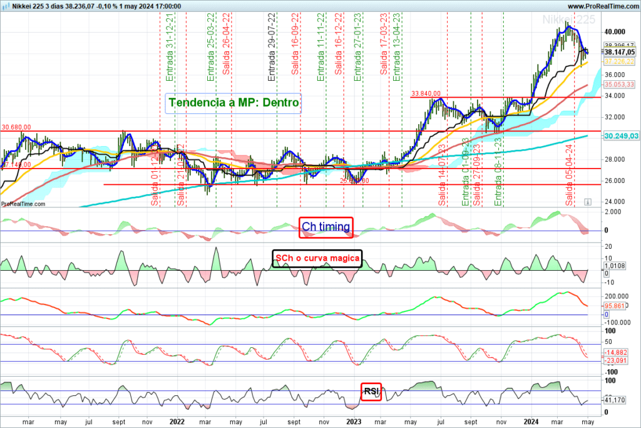Click the 'Entrada 08-11-23' marker label
This screenshot has width=641, height=428.
click(x=498, y=172)
